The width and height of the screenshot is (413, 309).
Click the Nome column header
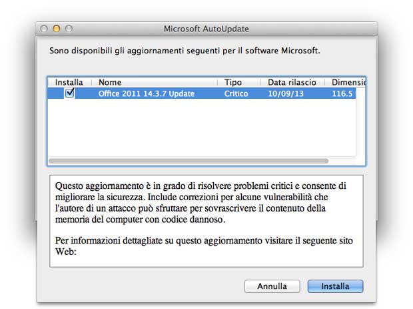pos(155,82)
